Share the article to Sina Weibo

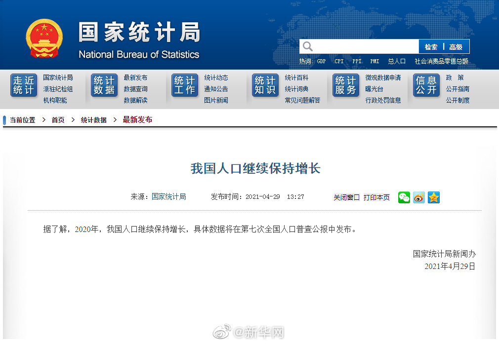coord(418,197)
